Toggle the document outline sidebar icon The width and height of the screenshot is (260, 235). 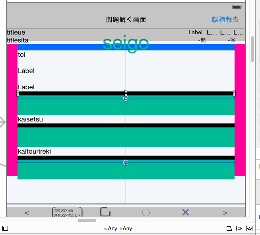(5, 228)
